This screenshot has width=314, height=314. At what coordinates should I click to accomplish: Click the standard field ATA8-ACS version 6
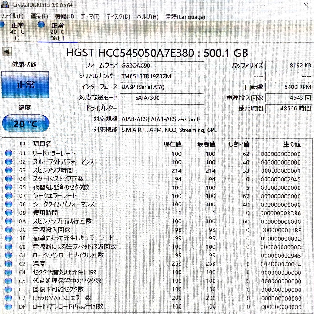(x=216, y=119)
